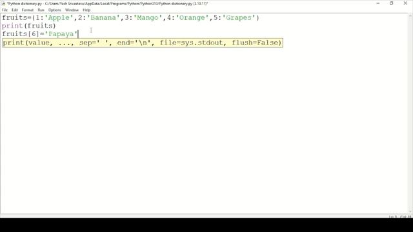
Task: Click the print keyword on line two
Action: tap(12, 26)
